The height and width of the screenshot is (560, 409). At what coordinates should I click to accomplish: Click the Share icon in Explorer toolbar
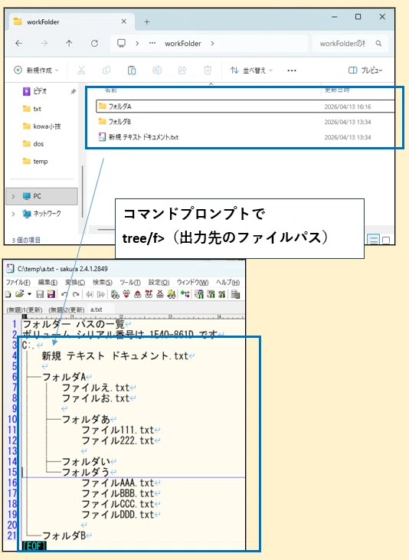(182, 70)
